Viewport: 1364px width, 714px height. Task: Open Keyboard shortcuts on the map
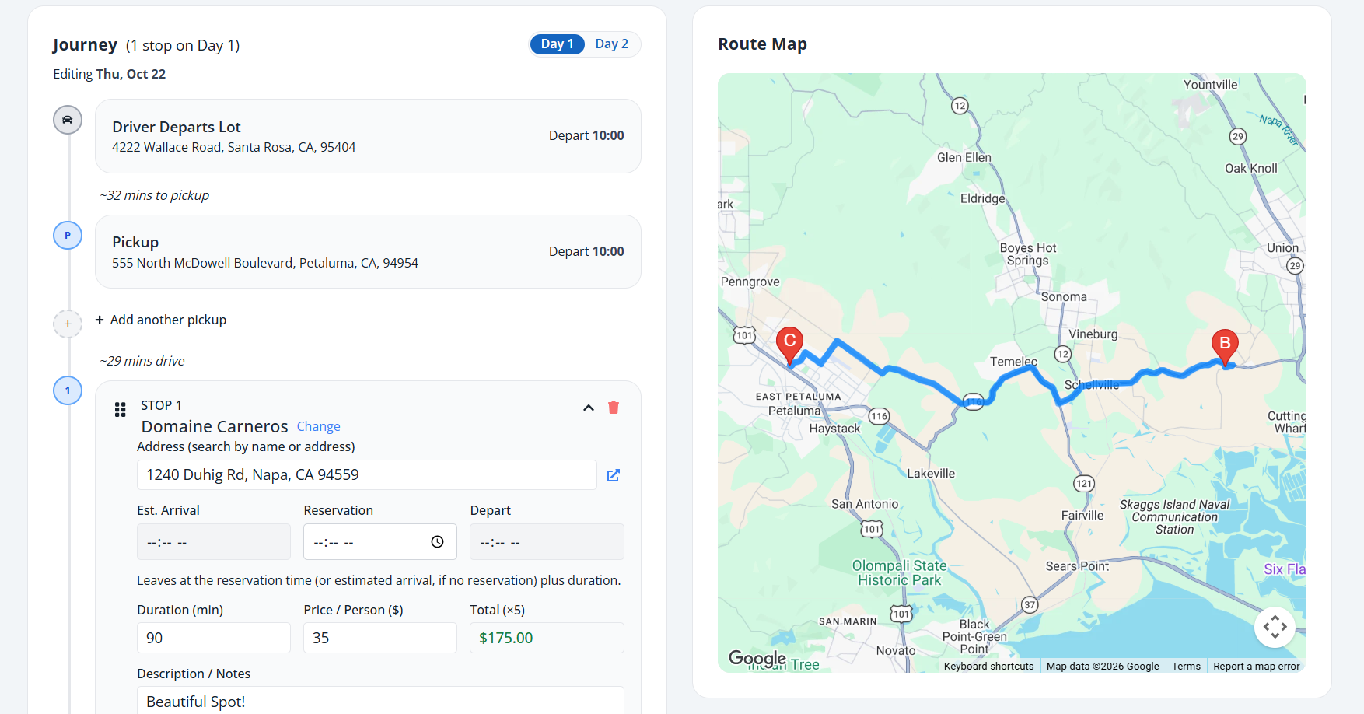pyautogui.click(x=988, y=667)
